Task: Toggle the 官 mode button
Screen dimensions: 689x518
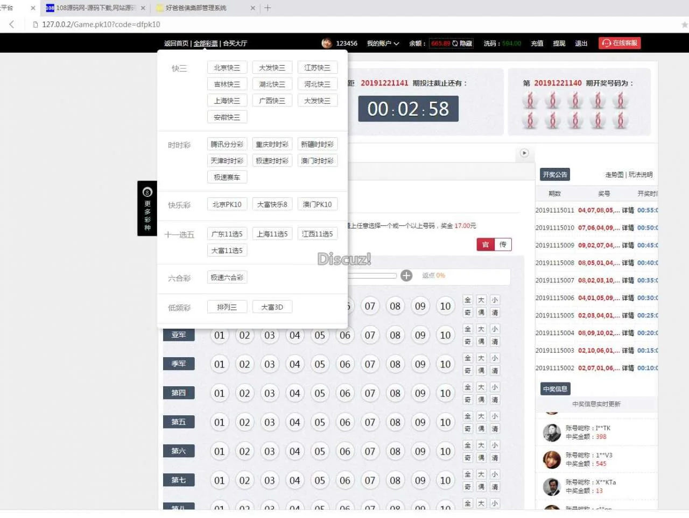Action: pos(486,245)
